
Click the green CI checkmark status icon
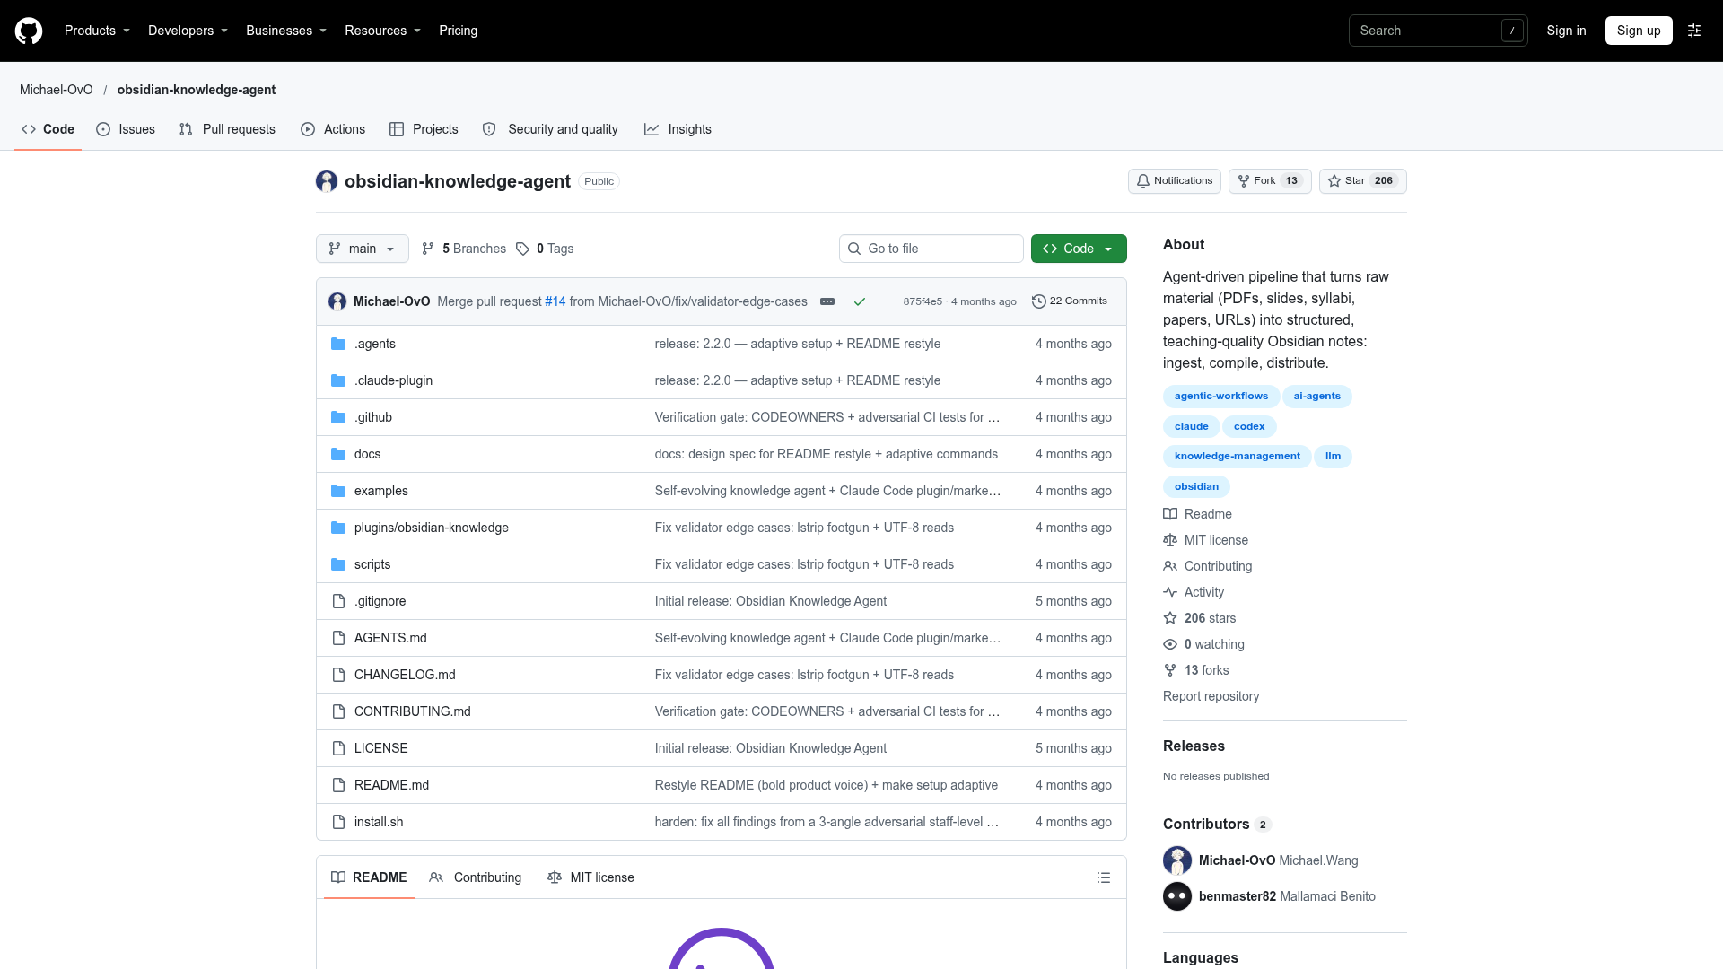[860, 301]
